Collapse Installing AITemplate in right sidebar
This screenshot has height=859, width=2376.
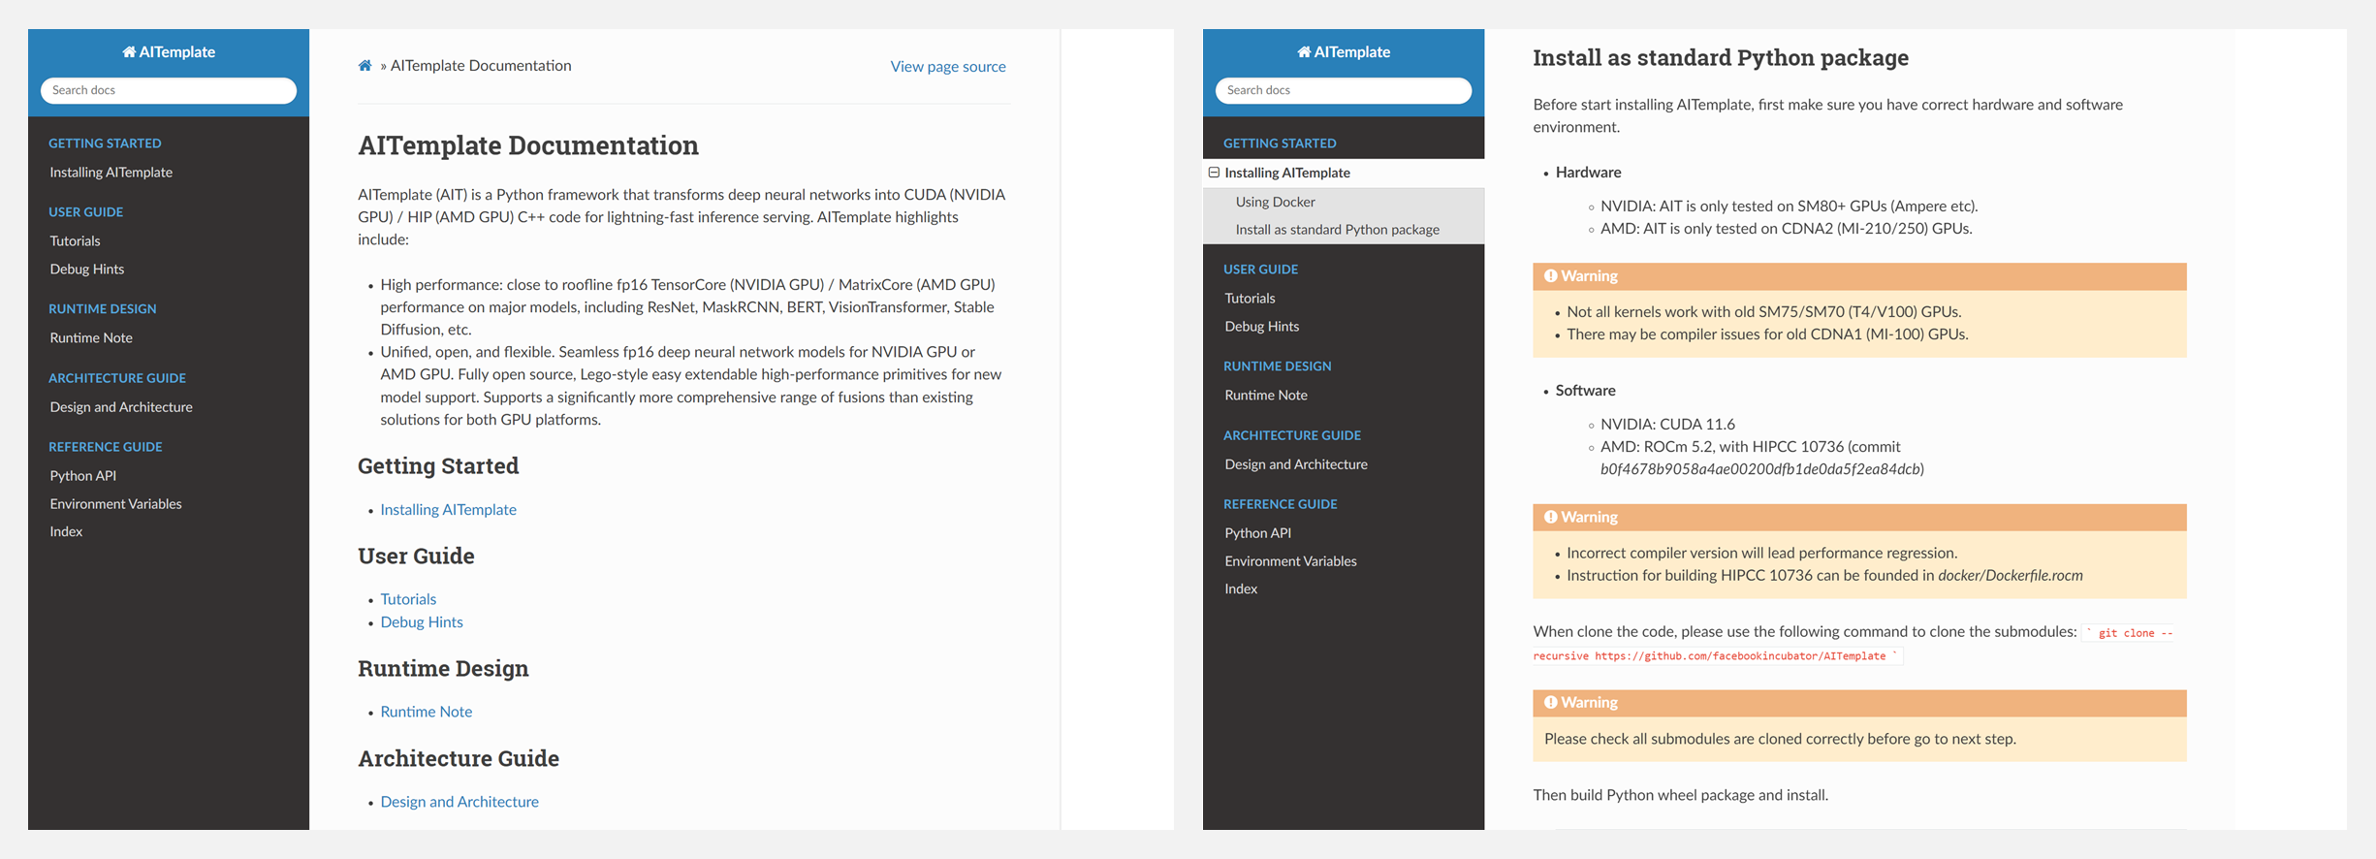[1214, 173]
